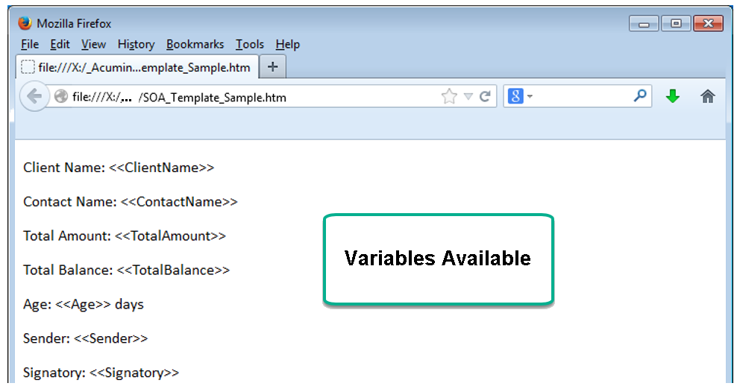Open the History menu
This screenshot has height=389, width=737.
136,44
